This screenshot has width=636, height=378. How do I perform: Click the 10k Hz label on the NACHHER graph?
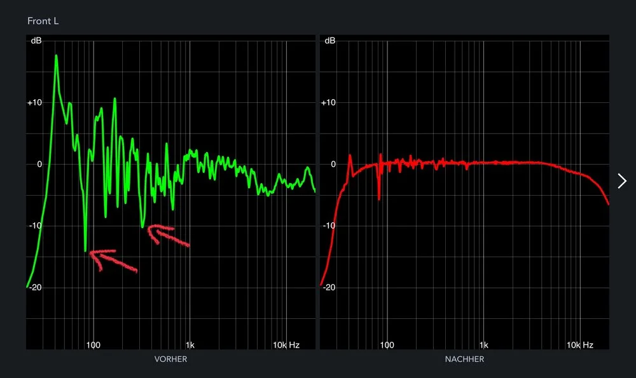(x=580, y=345)
